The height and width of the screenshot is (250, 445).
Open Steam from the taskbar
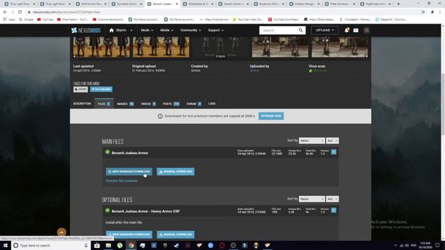(176, 245)
